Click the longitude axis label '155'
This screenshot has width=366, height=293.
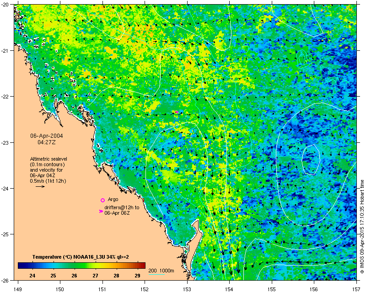click(x=272, y=289)
